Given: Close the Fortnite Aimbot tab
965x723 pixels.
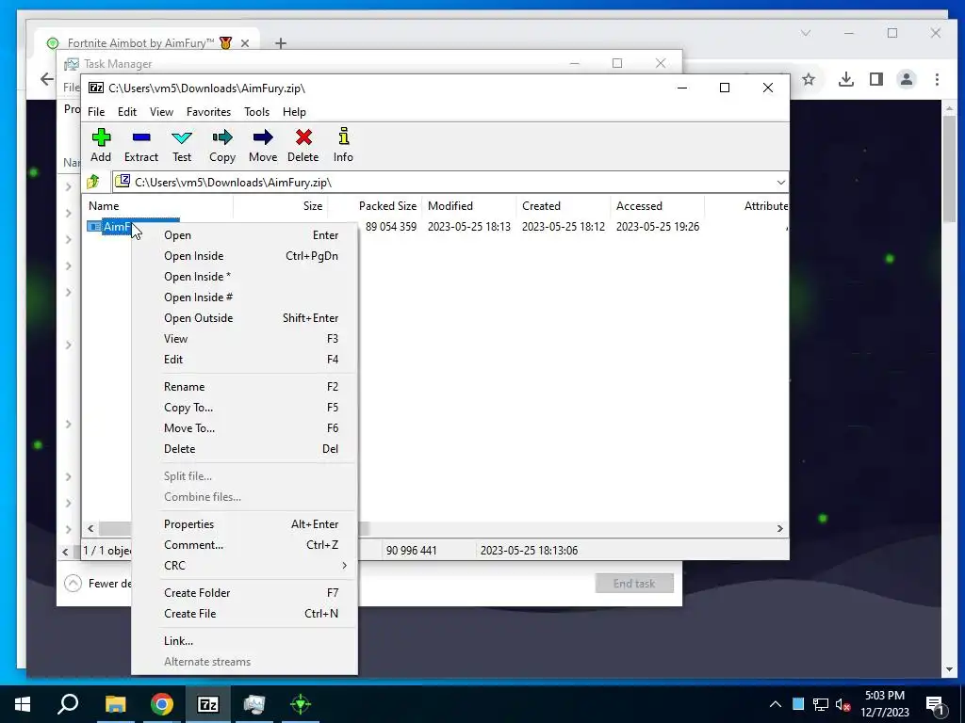Looking at the screenshot, I should [245, 43].
